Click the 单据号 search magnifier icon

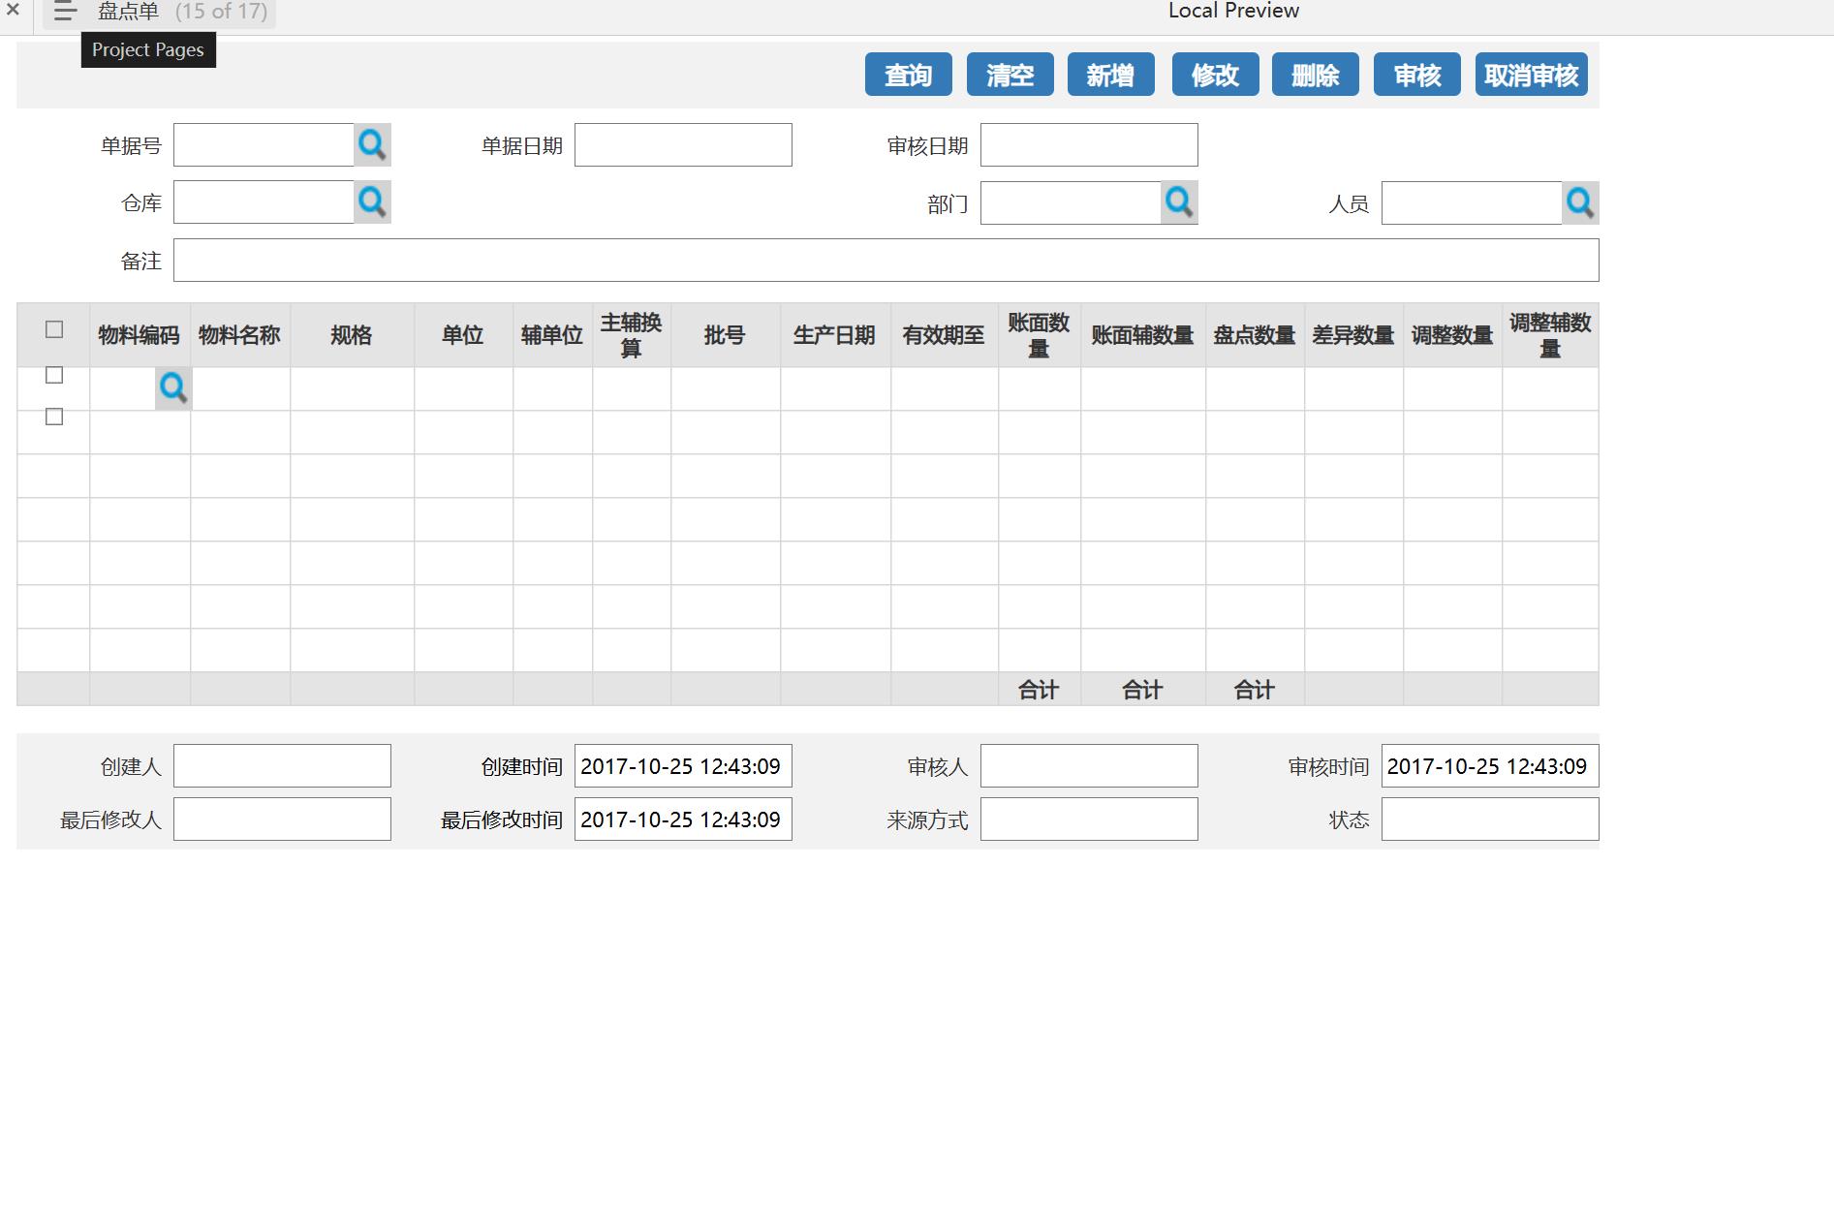pos(372,145)
